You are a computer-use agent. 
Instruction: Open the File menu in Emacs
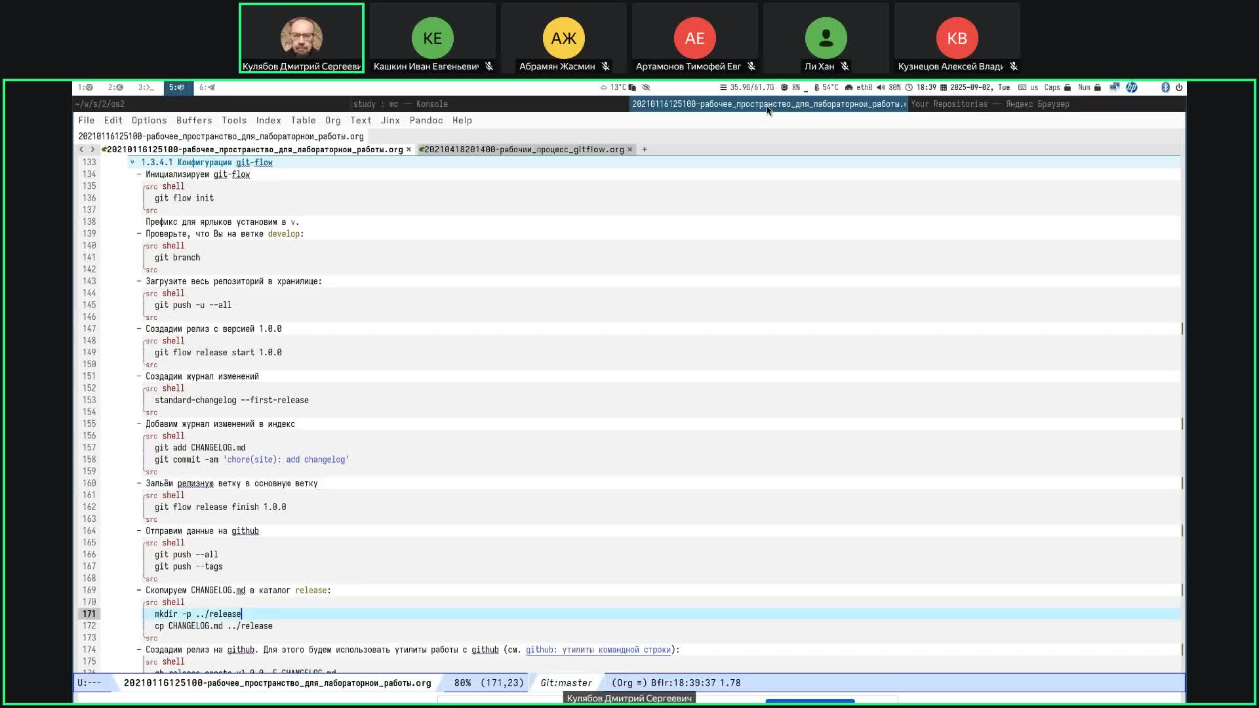(87, 121)
